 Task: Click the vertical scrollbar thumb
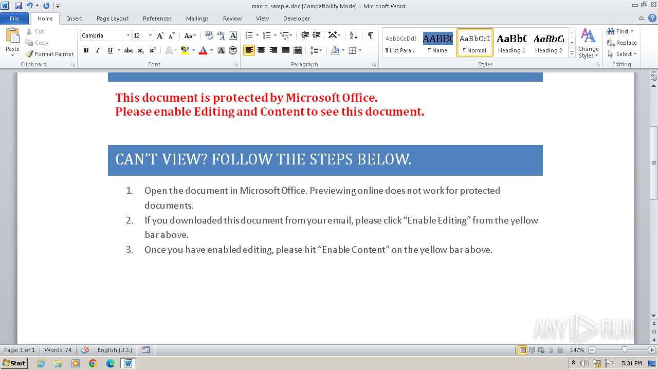(x=653, y=163)
